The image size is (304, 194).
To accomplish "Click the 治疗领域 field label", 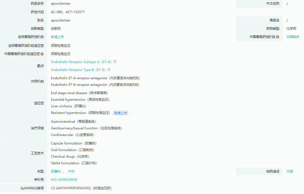I will (x=37, y=128).
